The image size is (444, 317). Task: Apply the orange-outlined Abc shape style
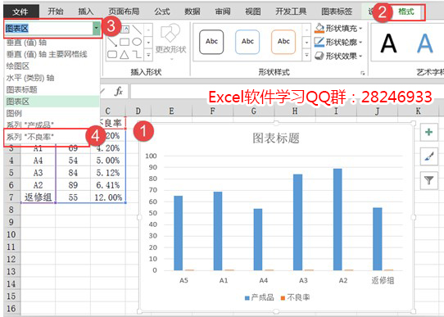pos(283,42)
